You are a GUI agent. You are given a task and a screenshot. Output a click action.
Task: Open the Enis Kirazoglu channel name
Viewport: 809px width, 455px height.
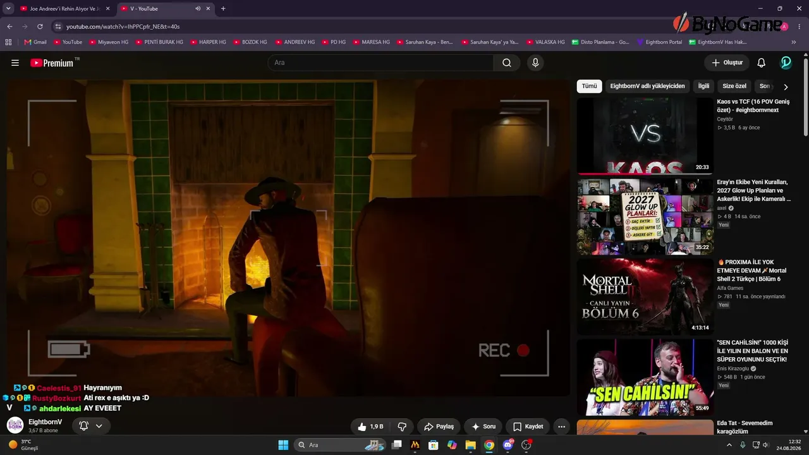click(x=733, y=368)
